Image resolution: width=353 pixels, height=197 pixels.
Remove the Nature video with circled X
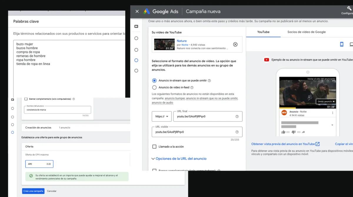coord(235,44)
